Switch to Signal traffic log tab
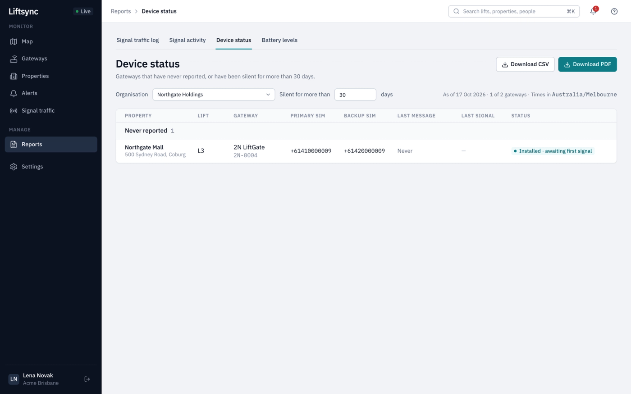This screenshot has height=394, width=631. pos(137,40)
